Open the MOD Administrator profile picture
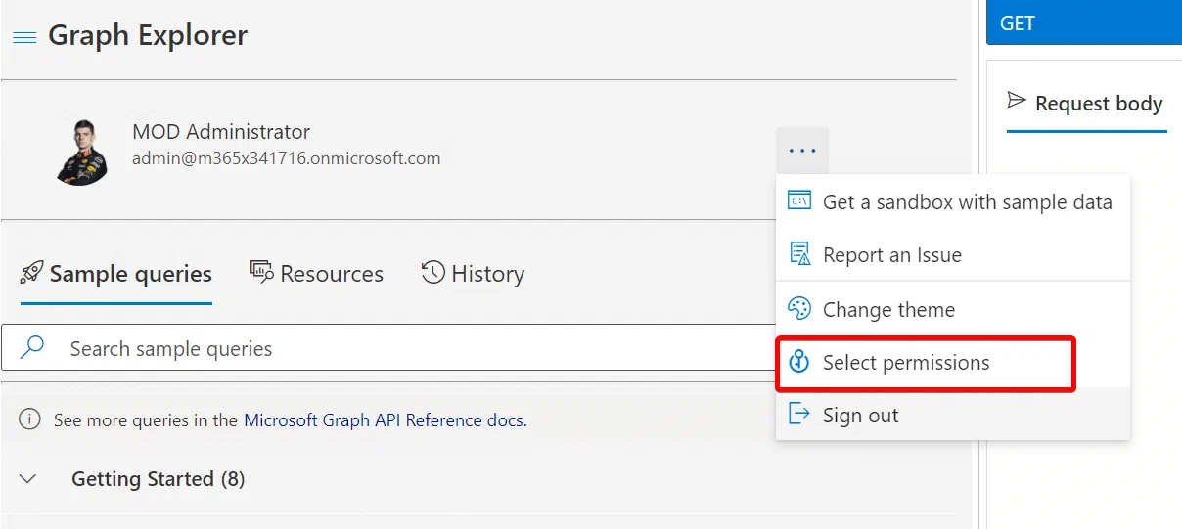This screenshot has width=1182, height=529. pyautogui.click(x=81, y=152)
